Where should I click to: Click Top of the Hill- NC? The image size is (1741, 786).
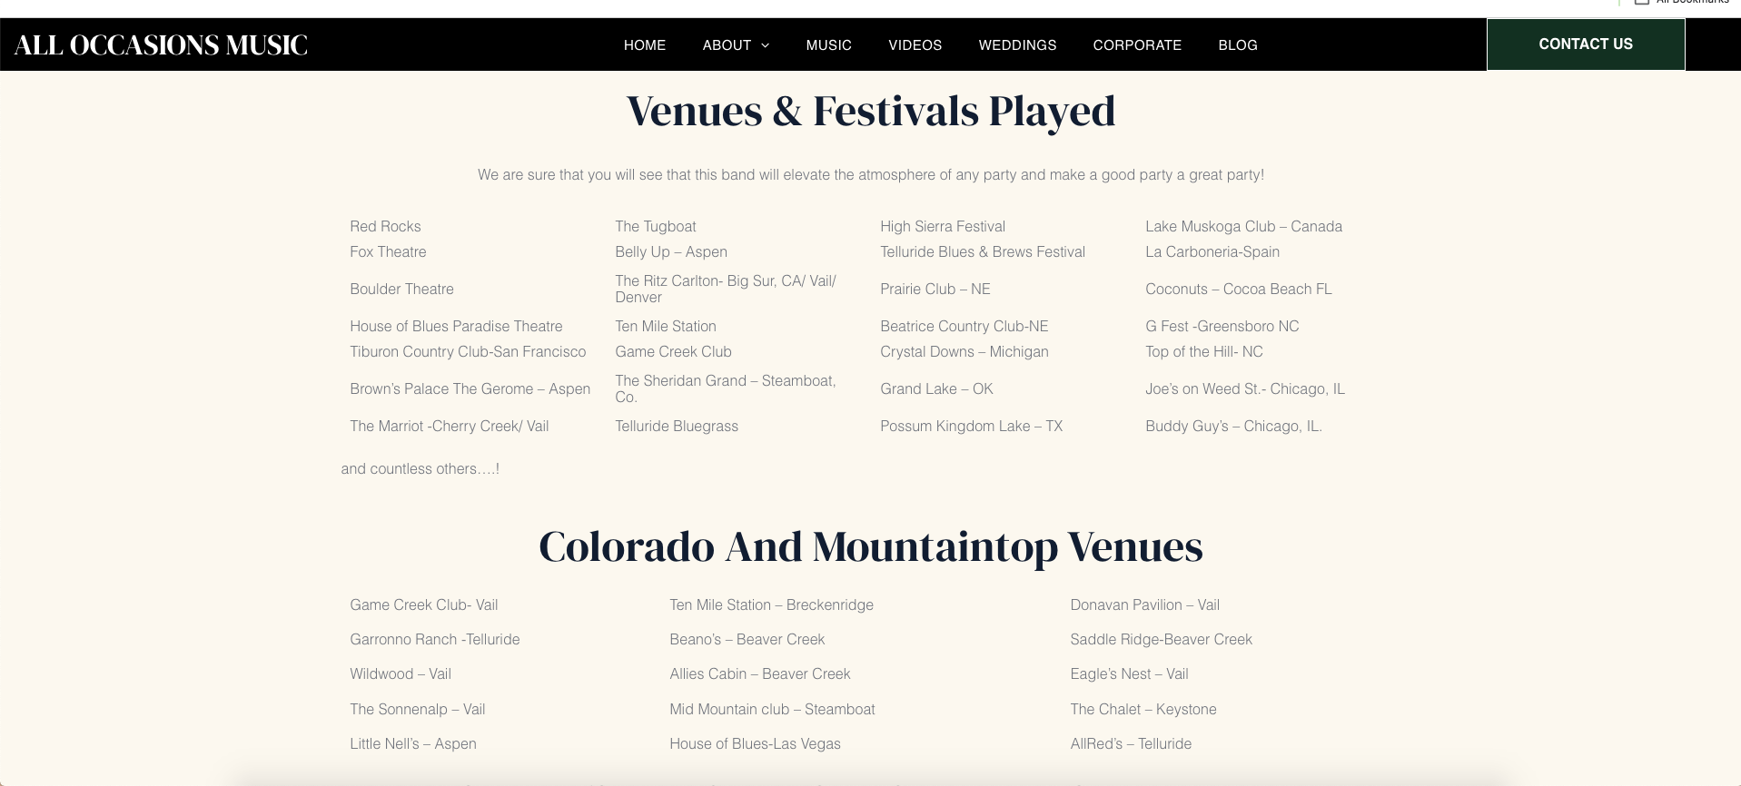[1204, 351]
